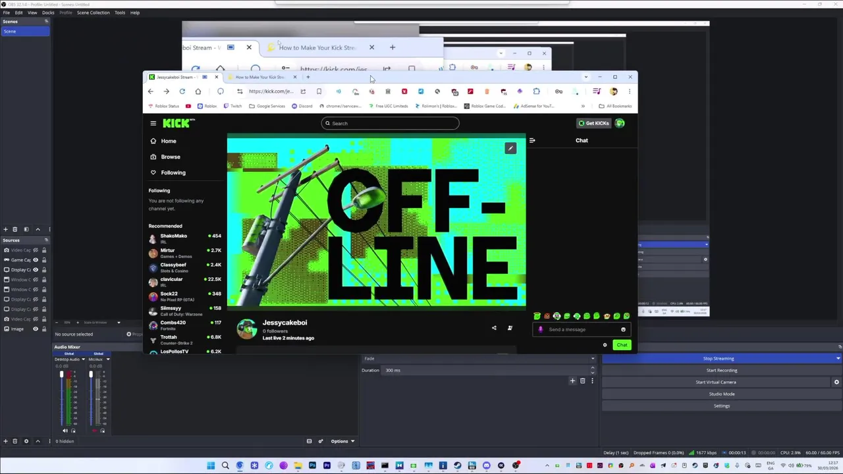This screenshot has width=843, height=474.
Task: Open Mic/Aux settings icon in mixer
Action: tap(102, 431)
